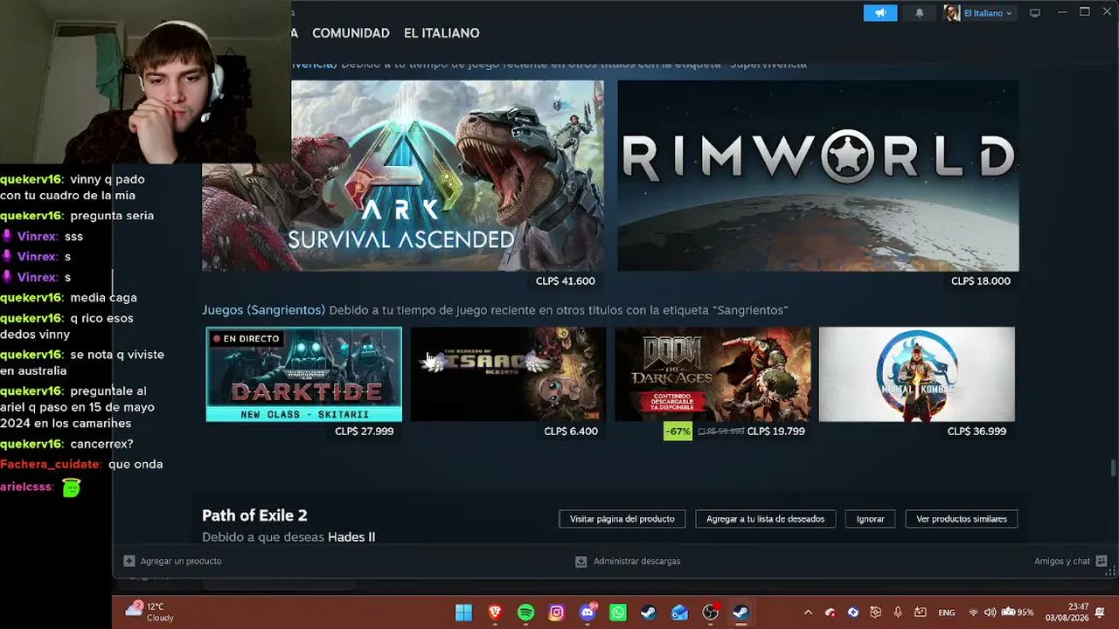Screen dimensions: 1119x629
Task: Open the Darktide game capsule
Action: click(304, 374)
